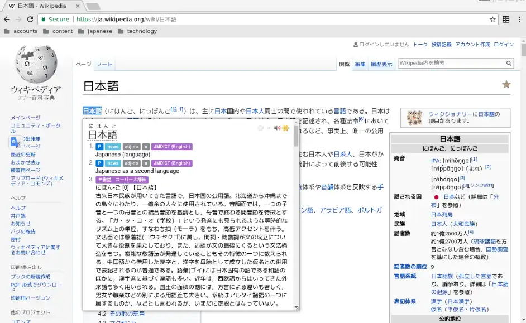Click the address bar URL
This screenshot has height=323, width=526.
(126, 20)
